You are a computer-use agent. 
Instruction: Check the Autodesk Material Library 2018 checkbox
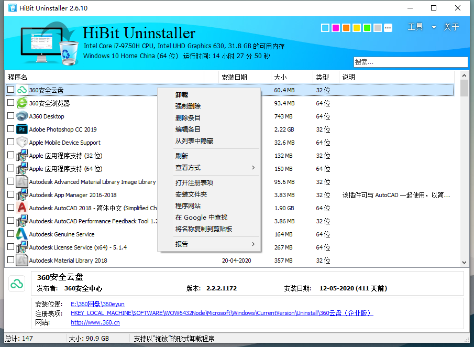[10, 260]
